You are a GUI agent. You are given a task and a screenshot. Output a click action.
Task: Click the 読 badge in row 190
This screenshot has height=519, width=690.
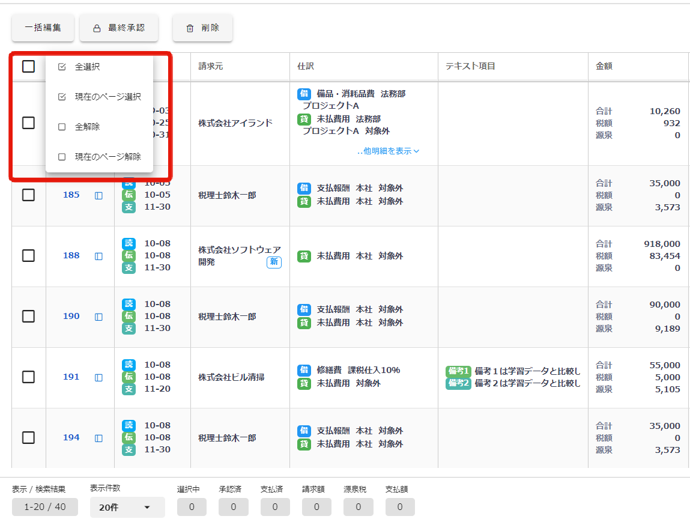[129, 304]
